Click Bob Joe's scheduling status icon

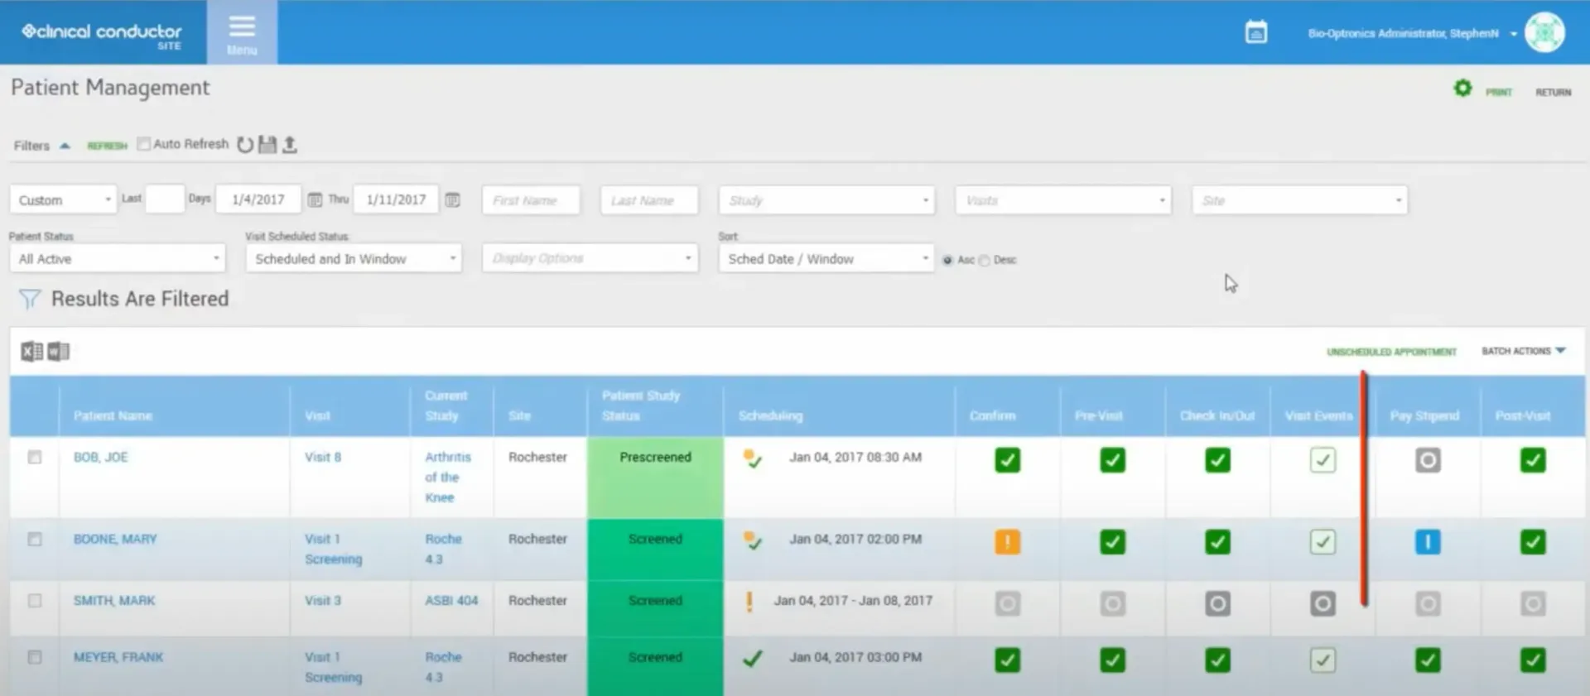coord(752,458)
